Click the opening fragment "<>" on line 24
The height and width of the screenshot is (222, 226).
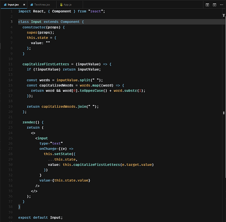33,133
